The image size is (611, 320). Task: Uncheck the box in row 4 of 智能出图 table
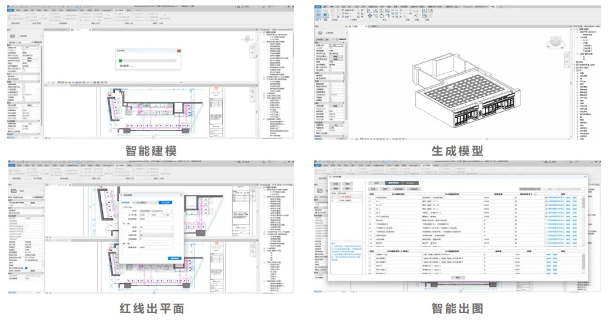pyautogui.click(x=547, y=209)
